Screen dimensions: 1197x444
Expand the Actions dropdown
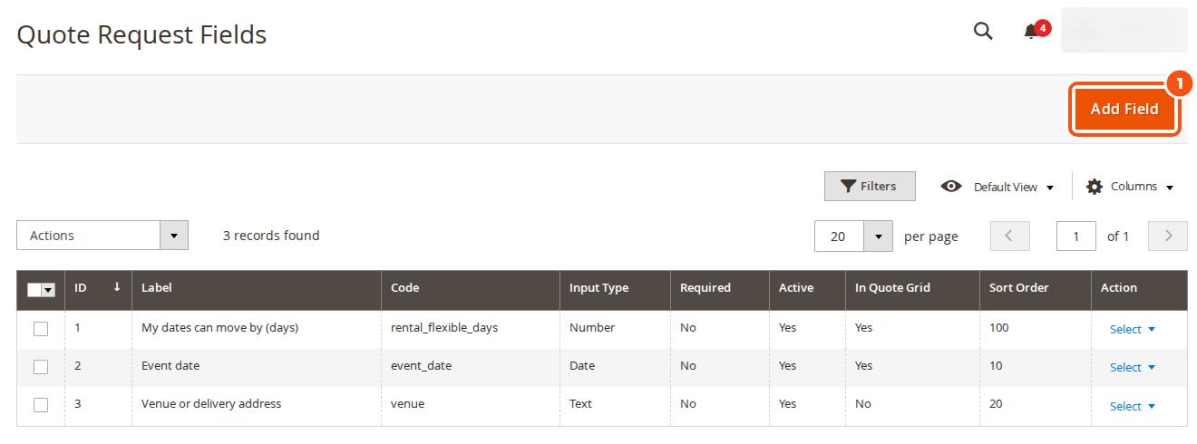point(102,236)
